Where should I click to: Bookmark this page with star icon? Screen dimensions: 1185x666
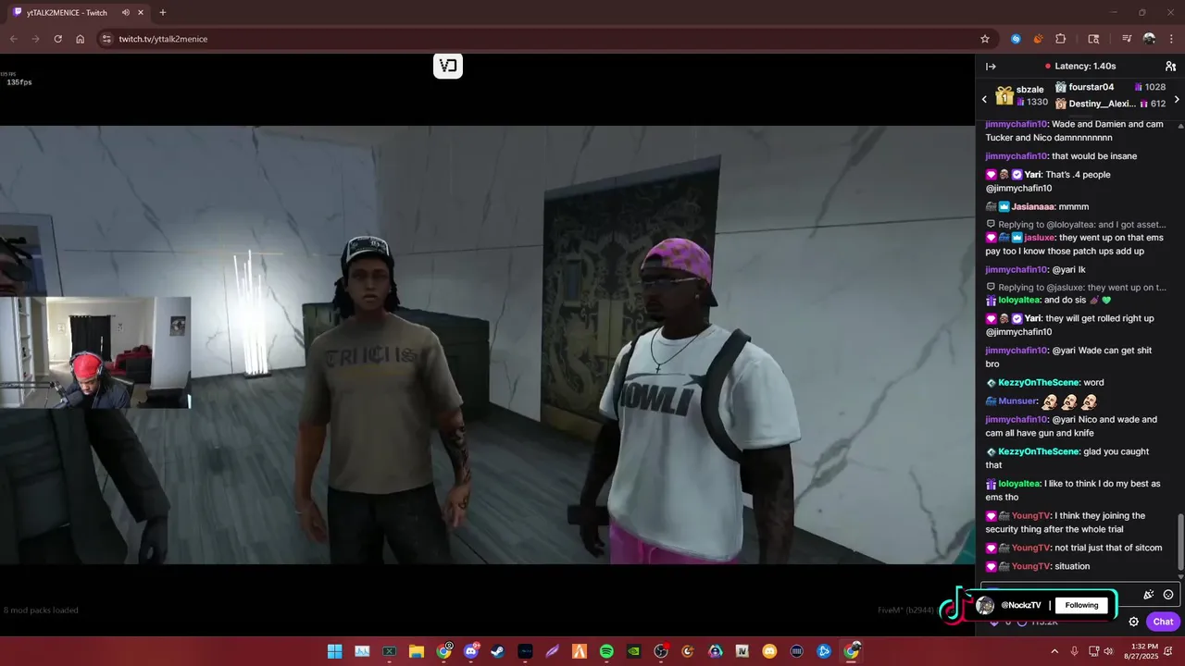tap(985, 39)
